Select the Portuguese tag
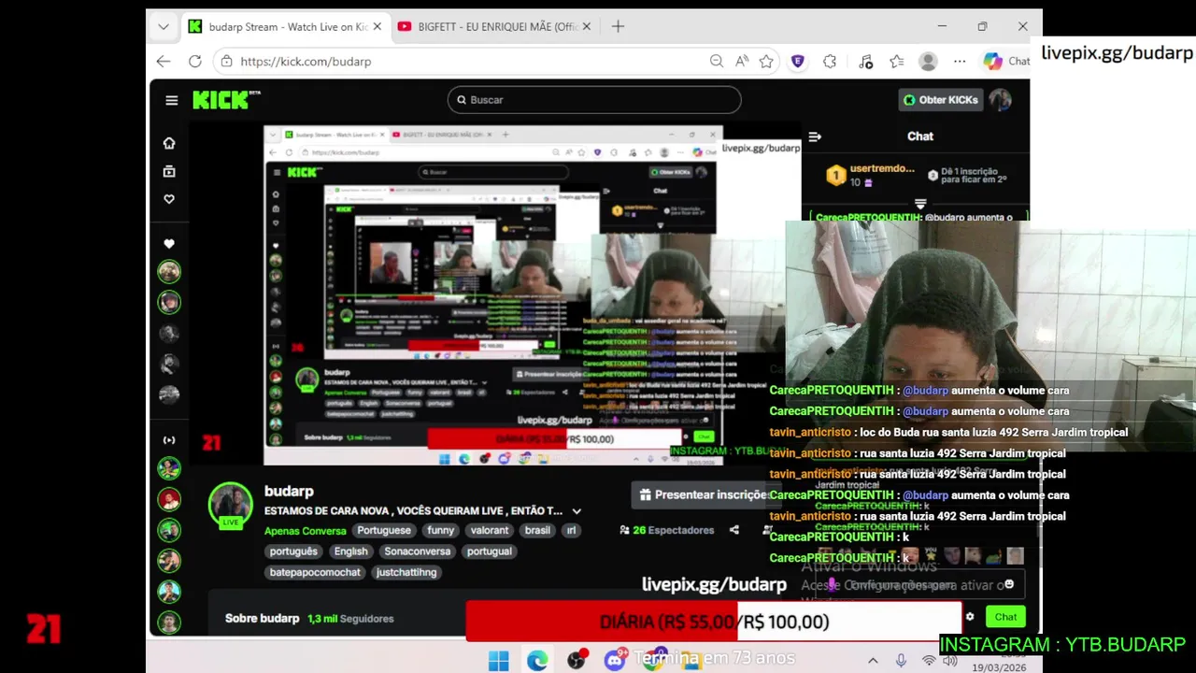The width and height of the screenshot is (1196, 673). [x=384, y=530]
